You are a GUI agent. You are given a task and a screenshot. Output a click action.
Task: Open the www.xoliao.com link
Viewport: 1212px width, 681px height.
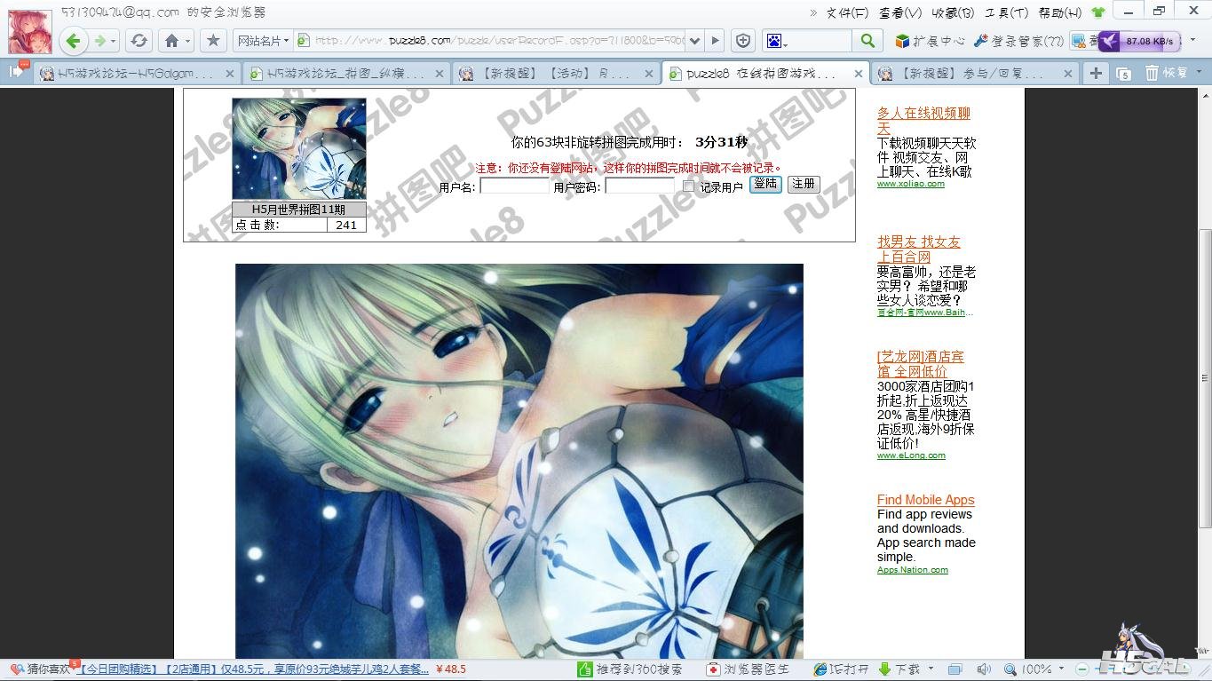[911, 184]
